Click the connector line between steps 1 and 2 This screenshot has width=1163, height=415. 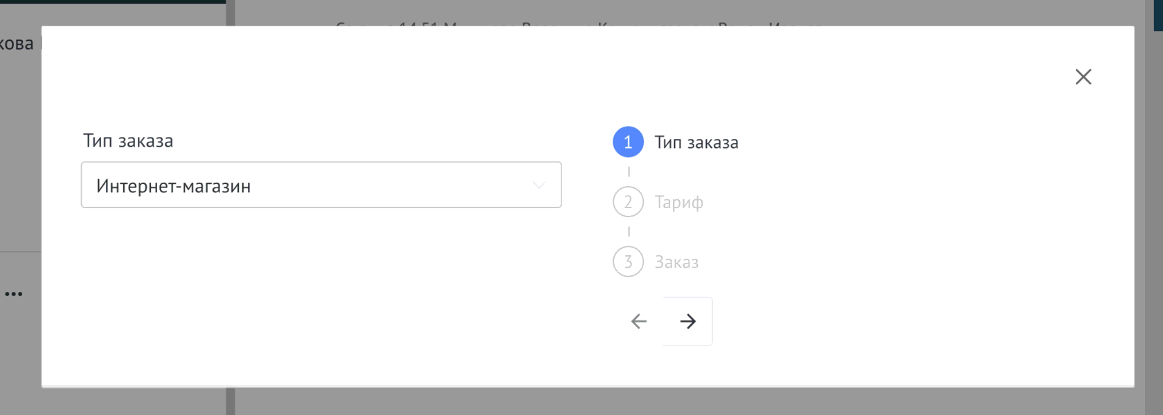629,172
